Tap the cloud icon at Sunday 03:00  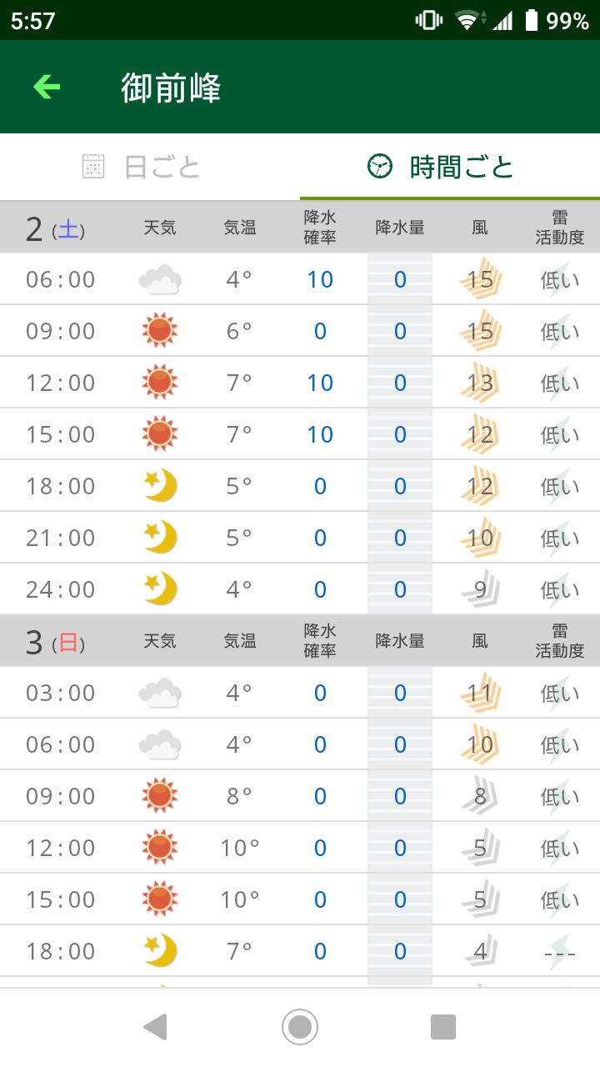click(160, 693)
